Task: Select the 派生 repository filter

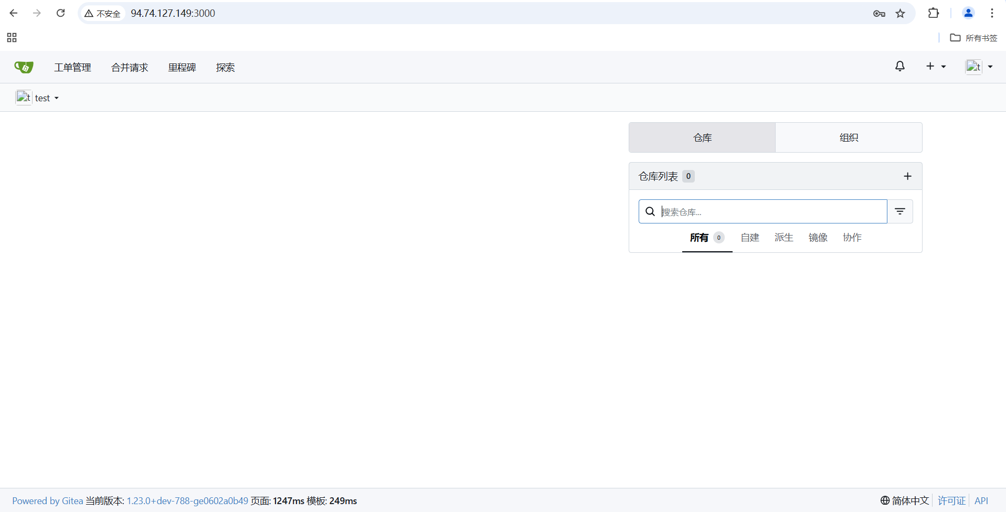Action: (784, 238)
